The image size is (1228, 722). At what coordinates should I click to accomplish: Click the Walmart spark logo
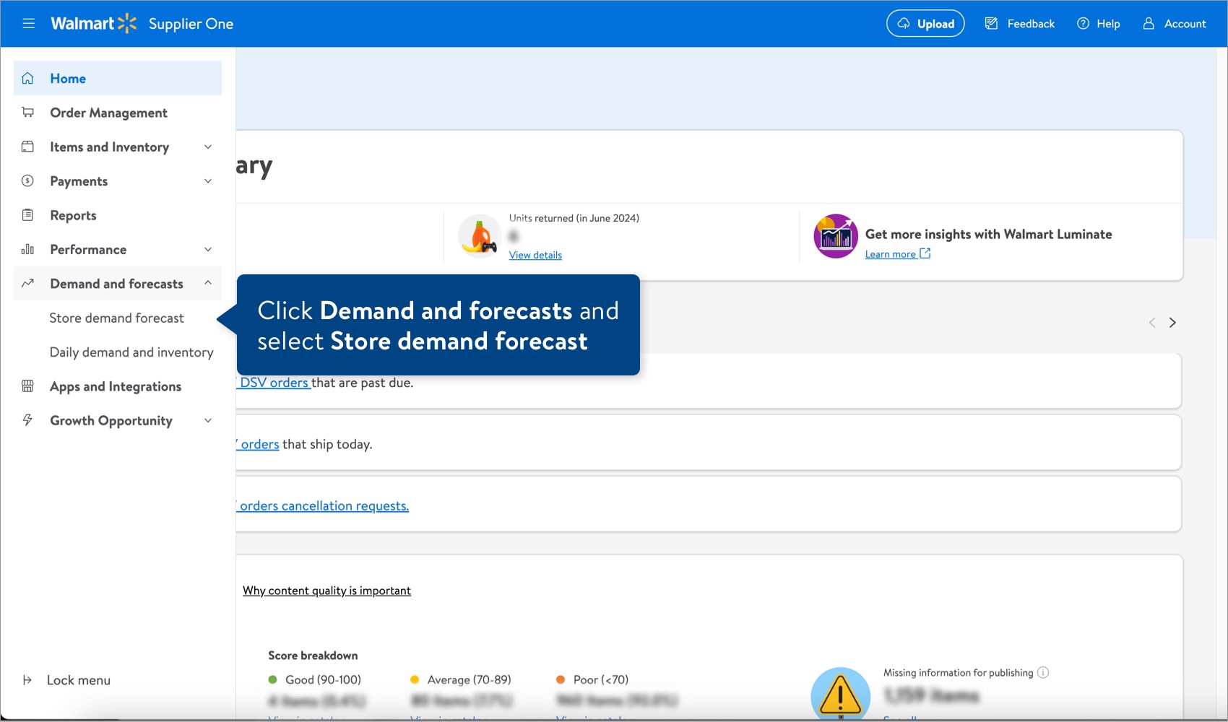[x=126, y=22]
